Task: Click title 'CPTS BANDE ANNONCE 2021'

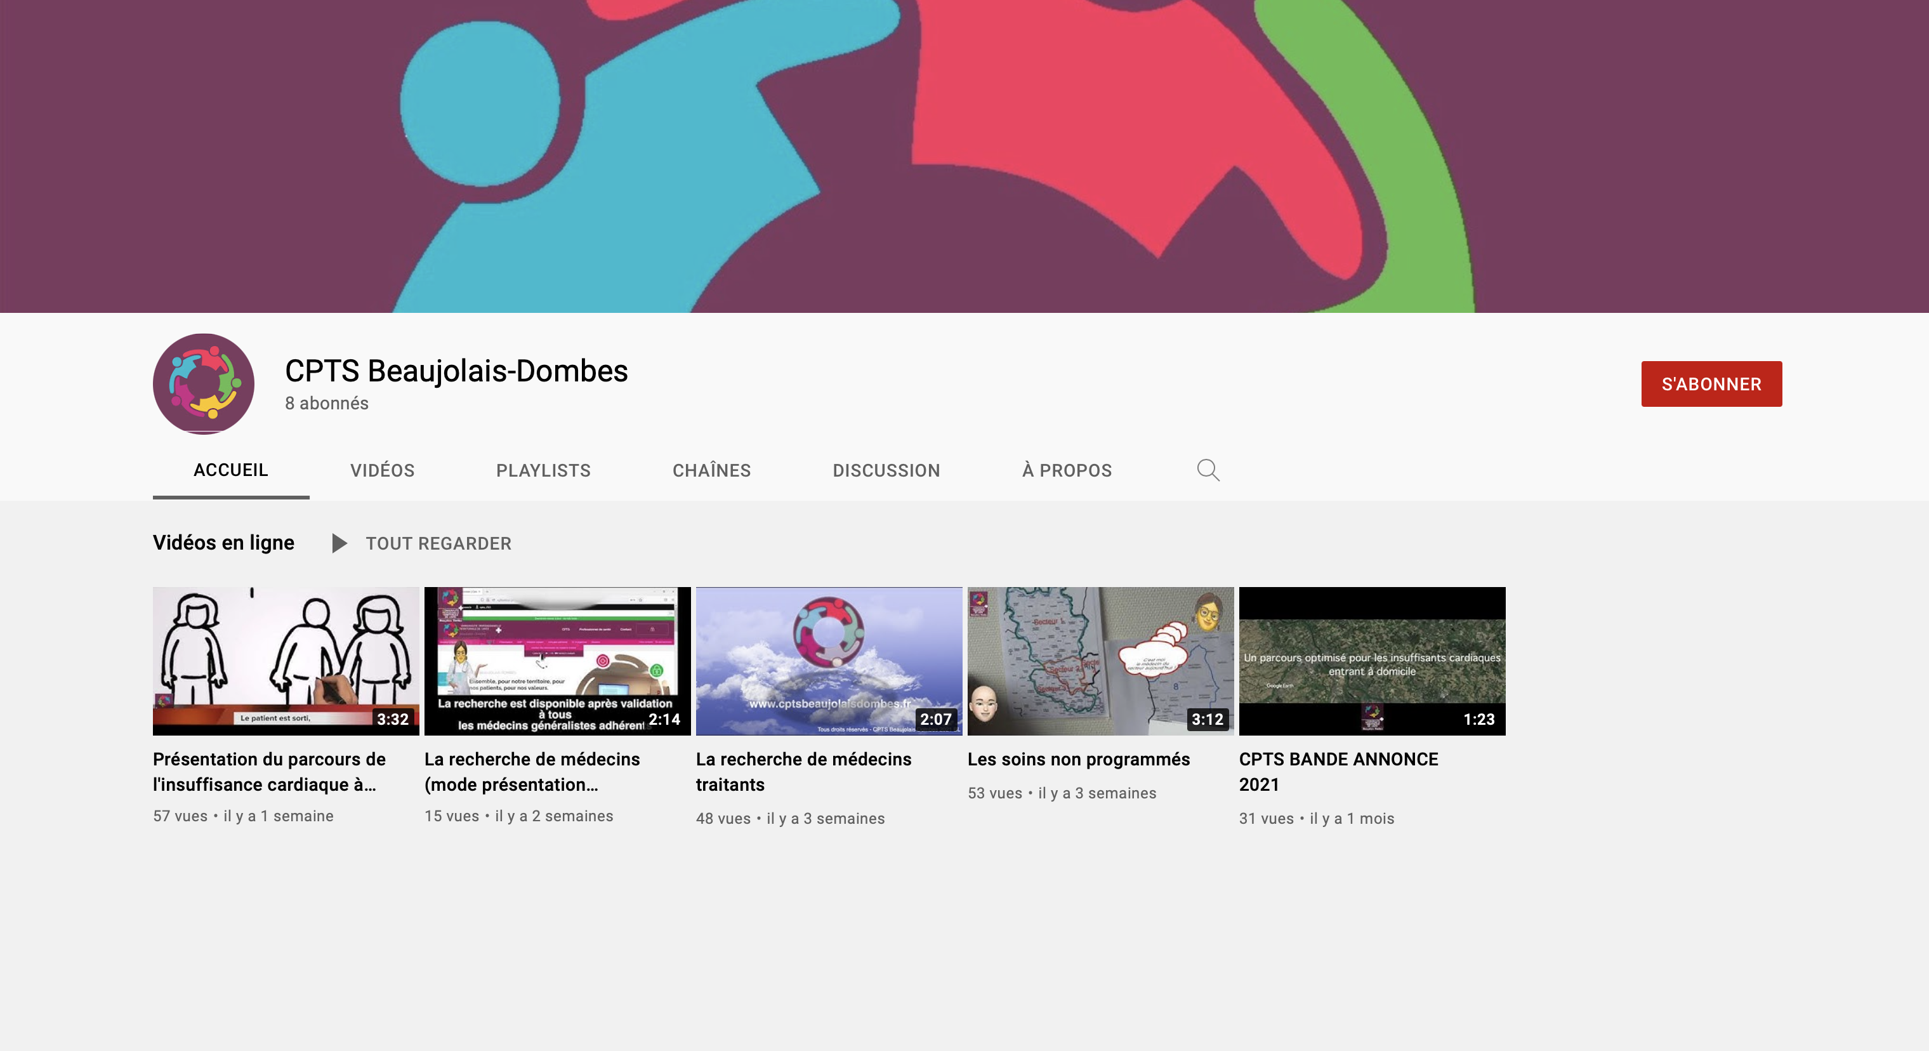Action: [x=1338, y=772]
